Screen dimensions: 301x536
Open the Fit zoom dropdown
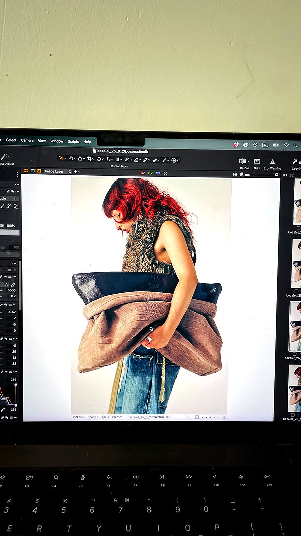[x=235, y=174]
